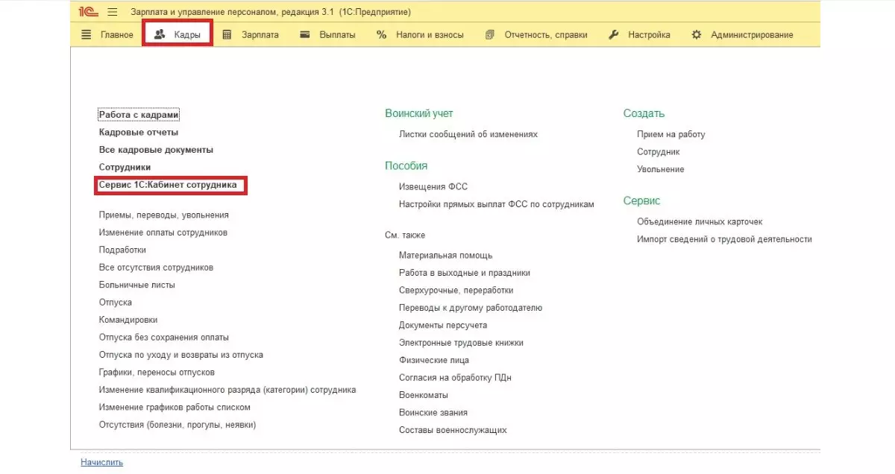Open Сервис 1С:Кабинет сотрудника

(x=168, y=185)
